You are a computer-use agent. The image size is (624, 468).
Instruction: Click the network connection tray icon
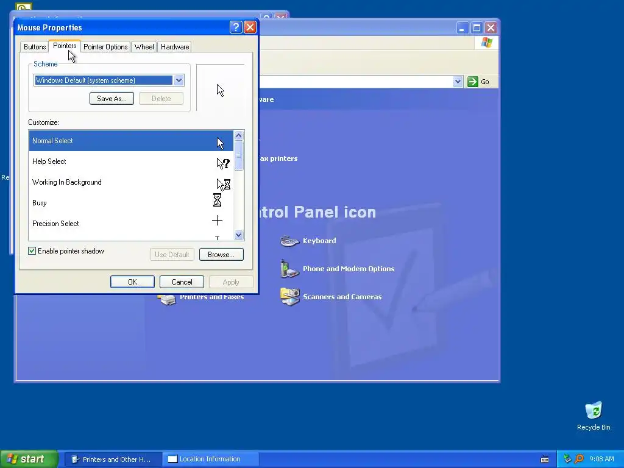click(567, 459)
